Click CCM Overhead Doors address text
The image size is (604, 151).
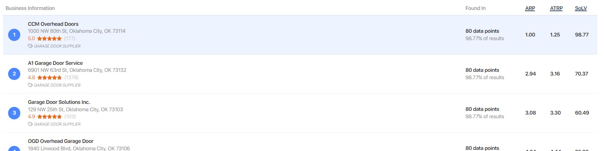click(77, 31)
